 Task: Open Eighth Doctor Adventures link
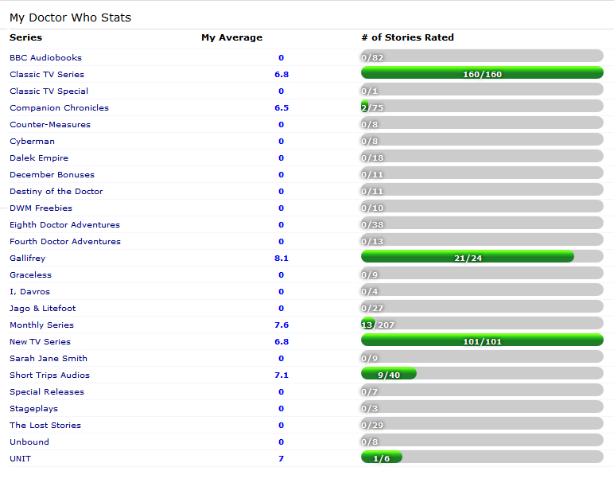64,225
